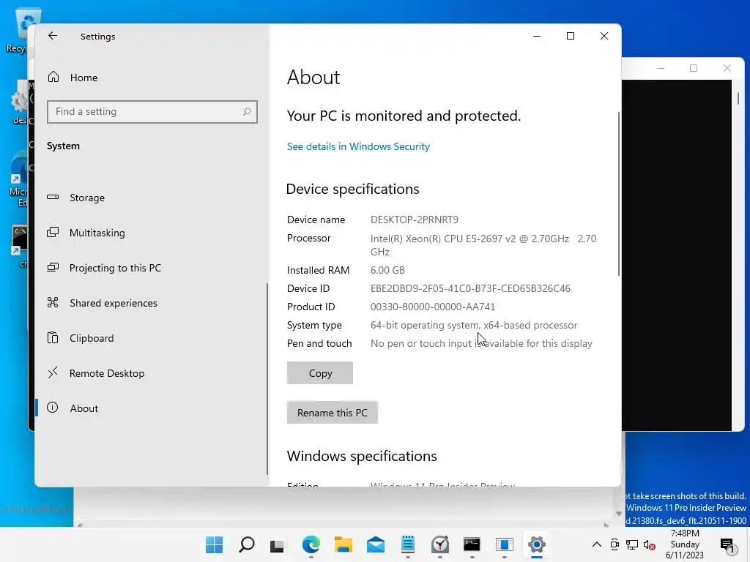750x562 pixels.
Task: Select the Device ID value text
Action: [x=470, y=288]
